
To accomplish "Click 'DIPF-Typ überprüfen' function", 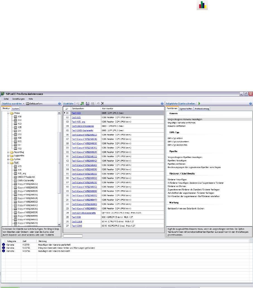I will [177, 145].
